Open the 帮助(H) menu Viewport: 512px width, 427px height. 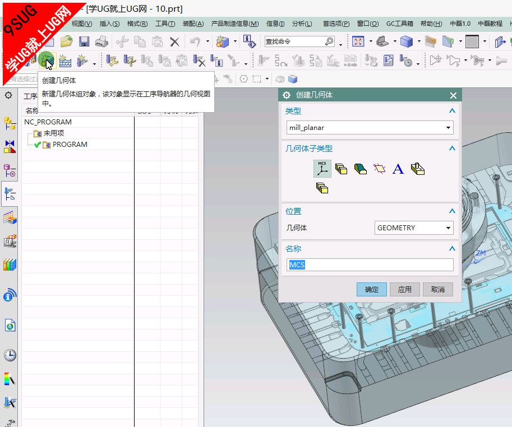(x=431, y=24)
